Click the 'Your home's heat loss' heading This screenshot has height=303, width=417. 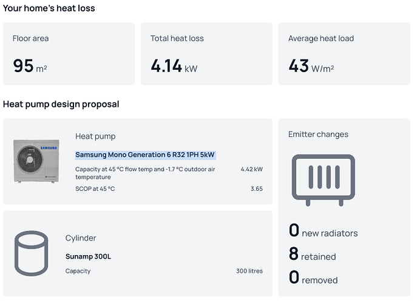point(49,8)
